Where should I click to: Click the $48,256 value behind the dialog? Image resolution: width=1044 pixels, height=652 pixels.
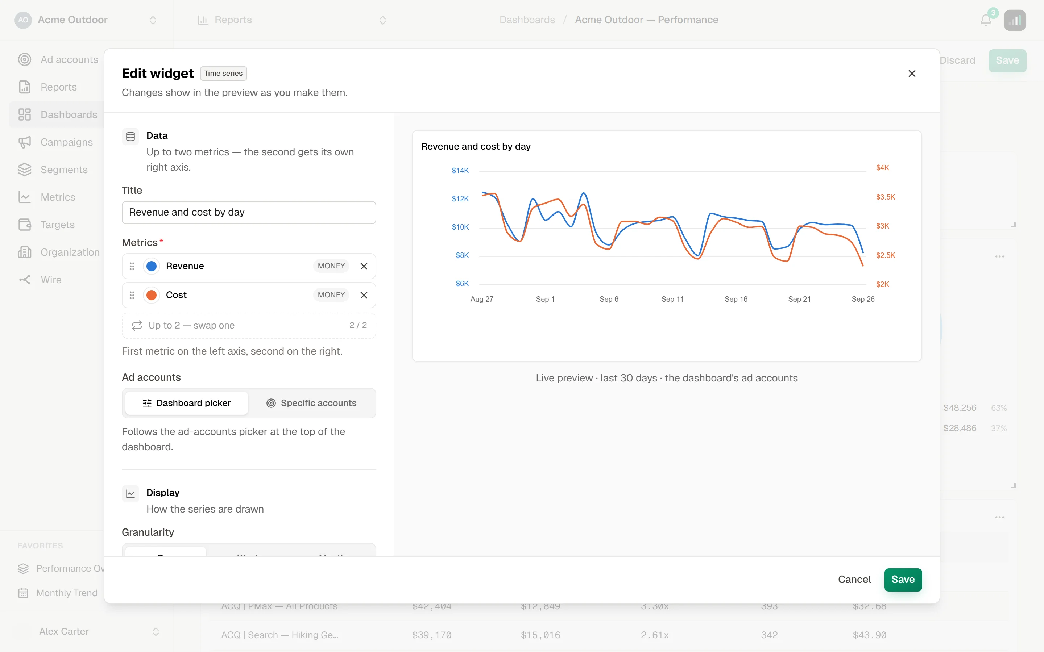click(x=960, y=408)
